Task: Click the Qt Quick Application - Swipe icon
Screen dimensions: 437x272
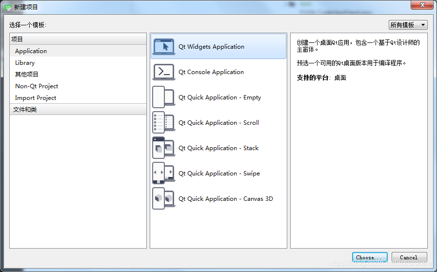Action: pyautogui.click(x=164, y=173)
